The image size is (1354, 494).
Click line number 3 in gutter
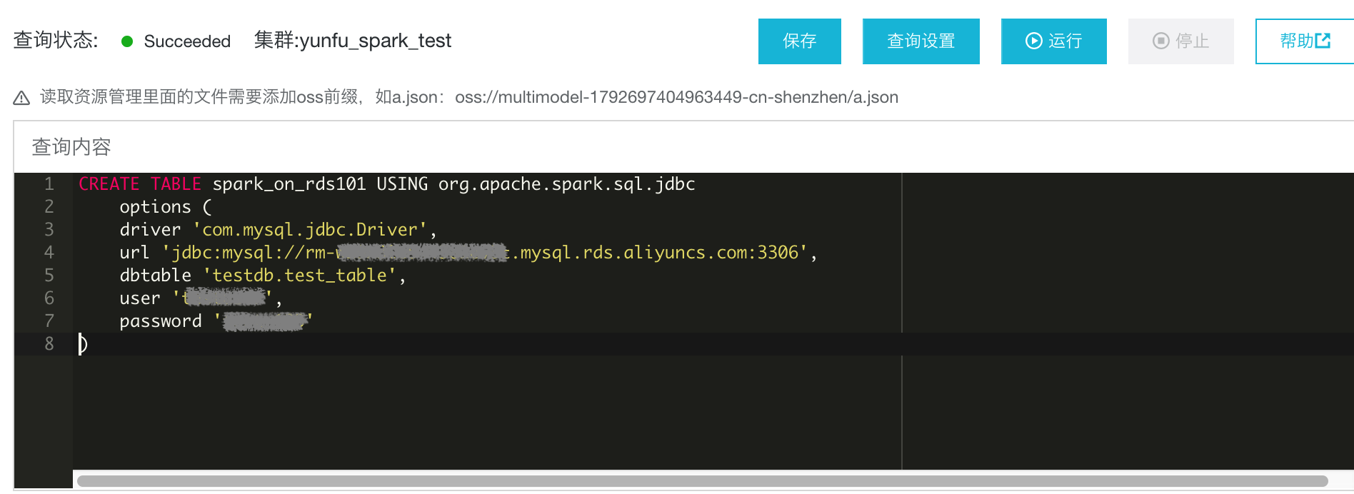pyautogui.click(x=49, y=230)
